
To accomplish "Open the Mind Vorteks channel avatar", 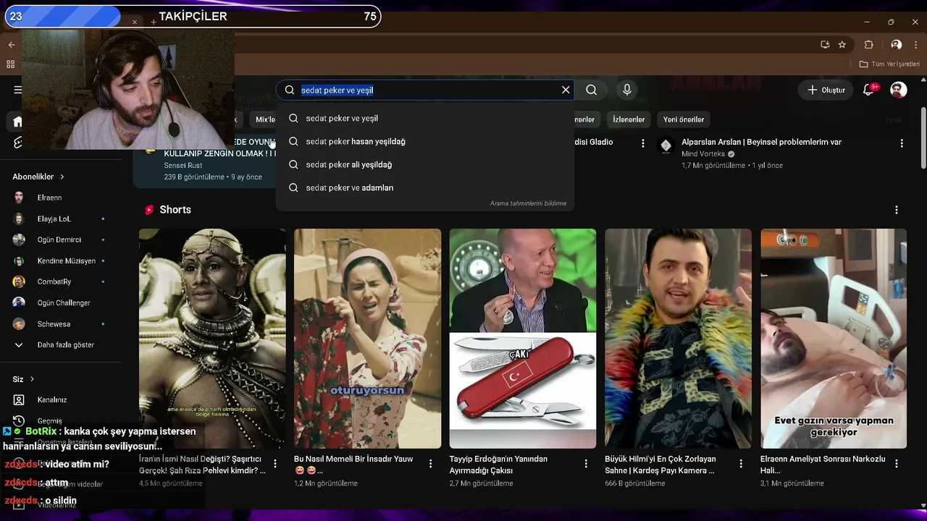I will 666,147.
